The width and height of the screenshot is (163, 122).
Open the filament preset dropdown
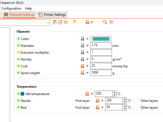click(49, 23)
